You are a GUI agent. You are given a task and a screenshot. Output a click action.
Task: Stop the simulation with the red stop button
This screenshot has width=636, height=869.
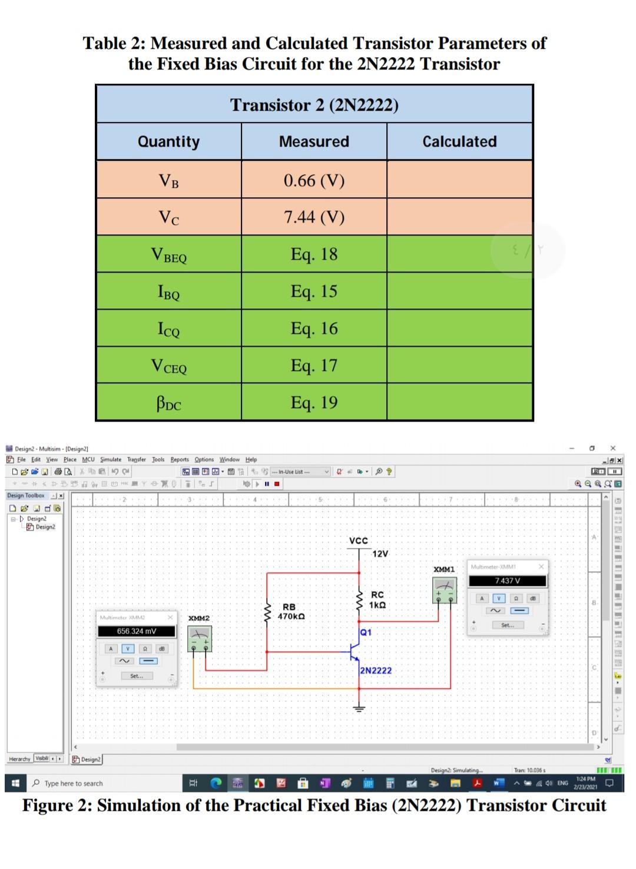(276, 483)
